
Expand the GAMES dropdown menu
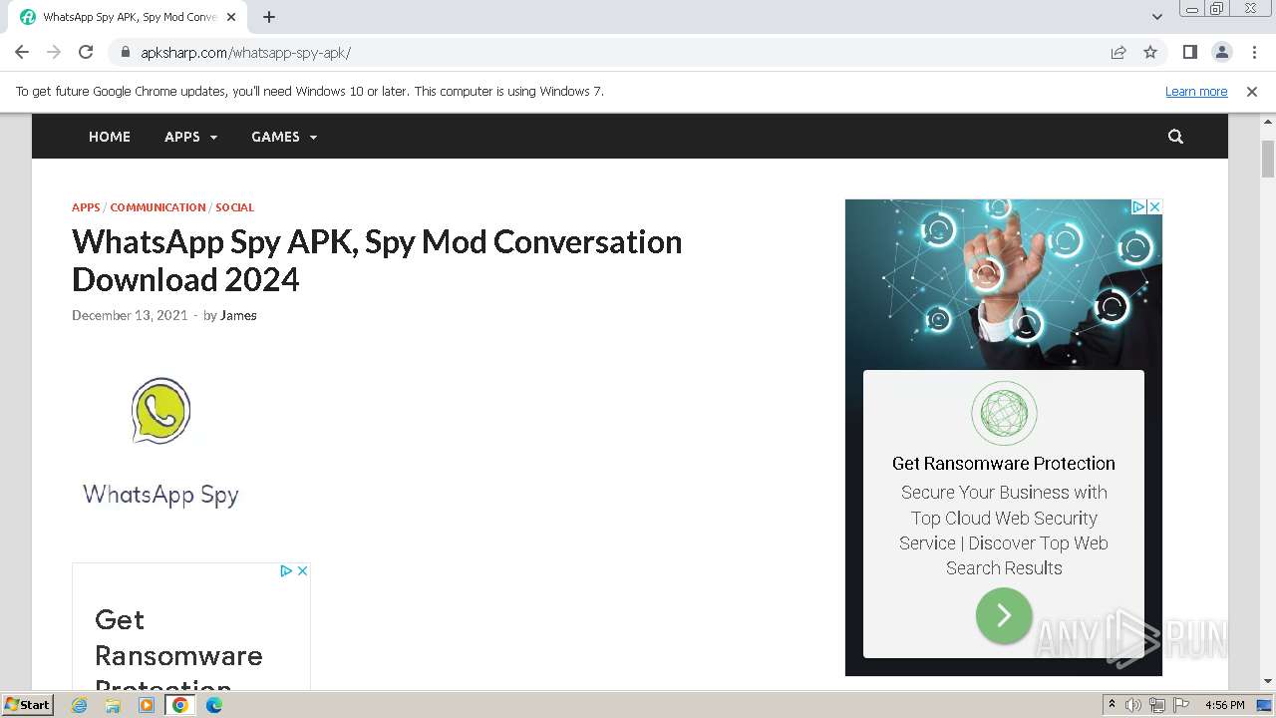point(284,137)
